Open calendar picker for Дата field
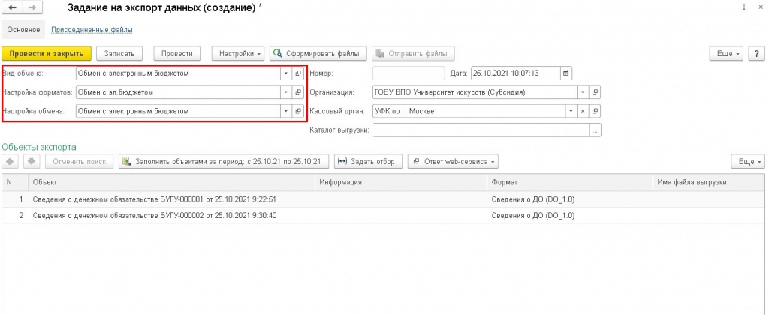This screenshot has width=769, height=315. (566, 73)
